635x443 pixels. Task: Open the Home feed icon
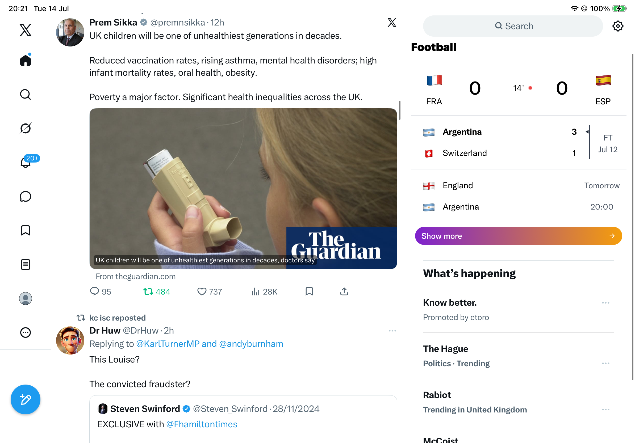pyautogui.click(x=26, y=60)
